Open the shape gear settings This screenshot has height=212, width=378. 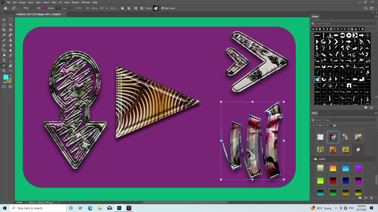(142, 8)
